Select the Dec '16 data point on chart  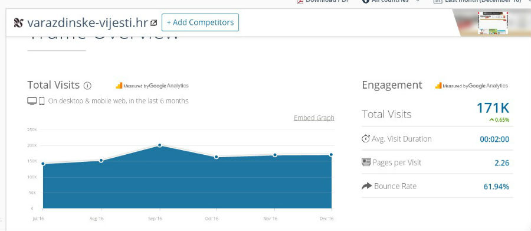tap(331, 155)
